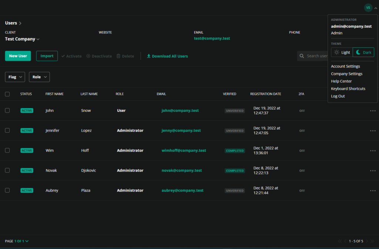Open Account Settings from the profile menu

345,66
